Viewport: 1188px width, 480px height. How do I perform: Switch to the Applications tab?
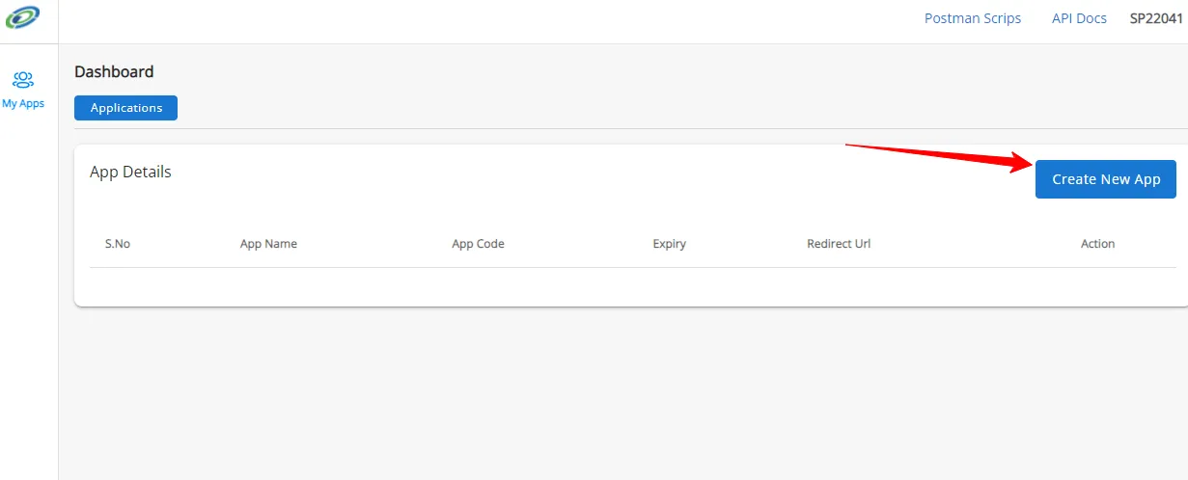click(125, 108)
